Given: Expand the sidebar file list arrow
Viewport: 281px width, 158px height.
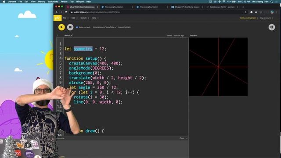Looking at the screenshot, I should click(58, 36).
